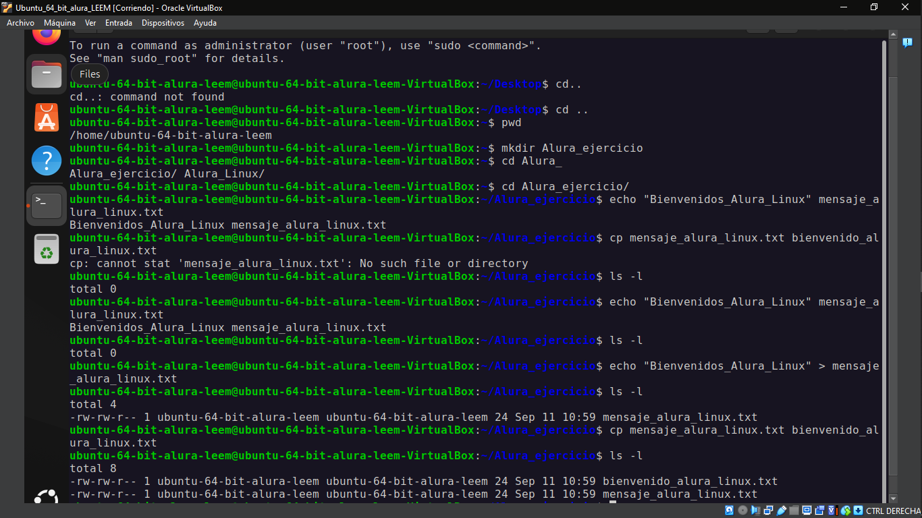The height and width of the screenshot is (518, 922).
Task: Open the Trash icon in the dock
Action: coord(47,249)
